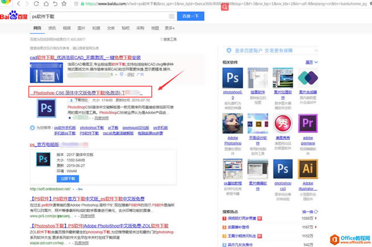The height and width of the screenshot is (247, 372).
Task: Open image search via camera icon in search box
Action: [171, 16]
